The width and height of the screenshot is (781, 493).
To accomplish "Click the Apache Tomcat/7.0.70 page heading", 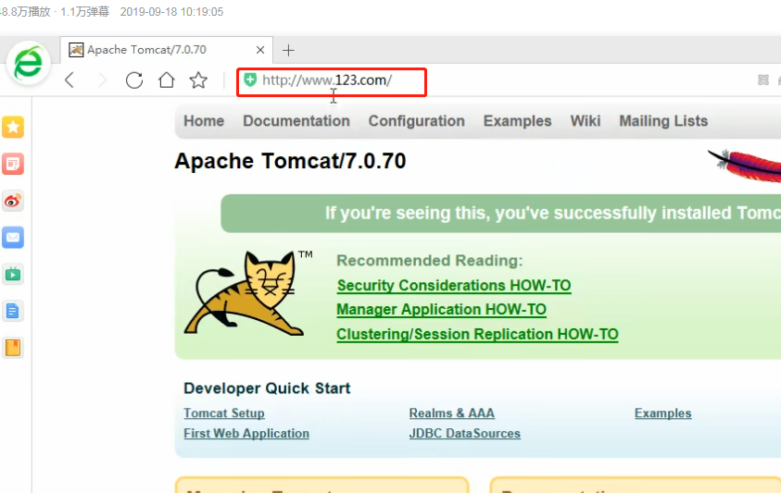I will 290,161.
